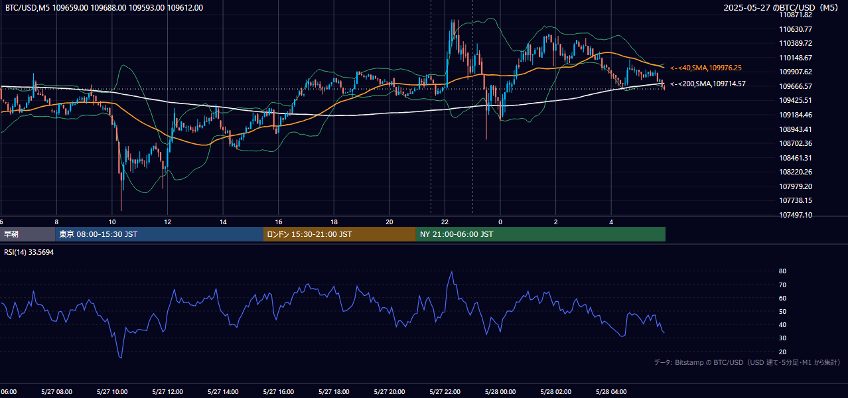Click price axis label 107738.15

click(796, 200)
